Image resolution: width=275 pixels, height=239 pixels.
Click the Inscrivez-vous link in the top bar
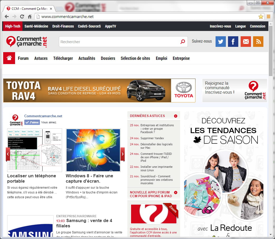click(220, 26)
